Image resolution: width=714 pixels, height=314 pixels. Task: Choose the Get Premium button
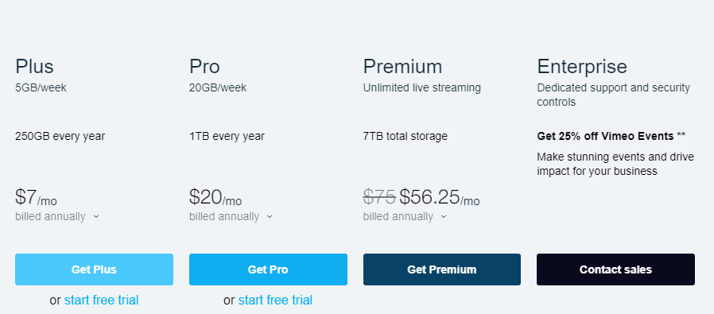click(442, 269)
